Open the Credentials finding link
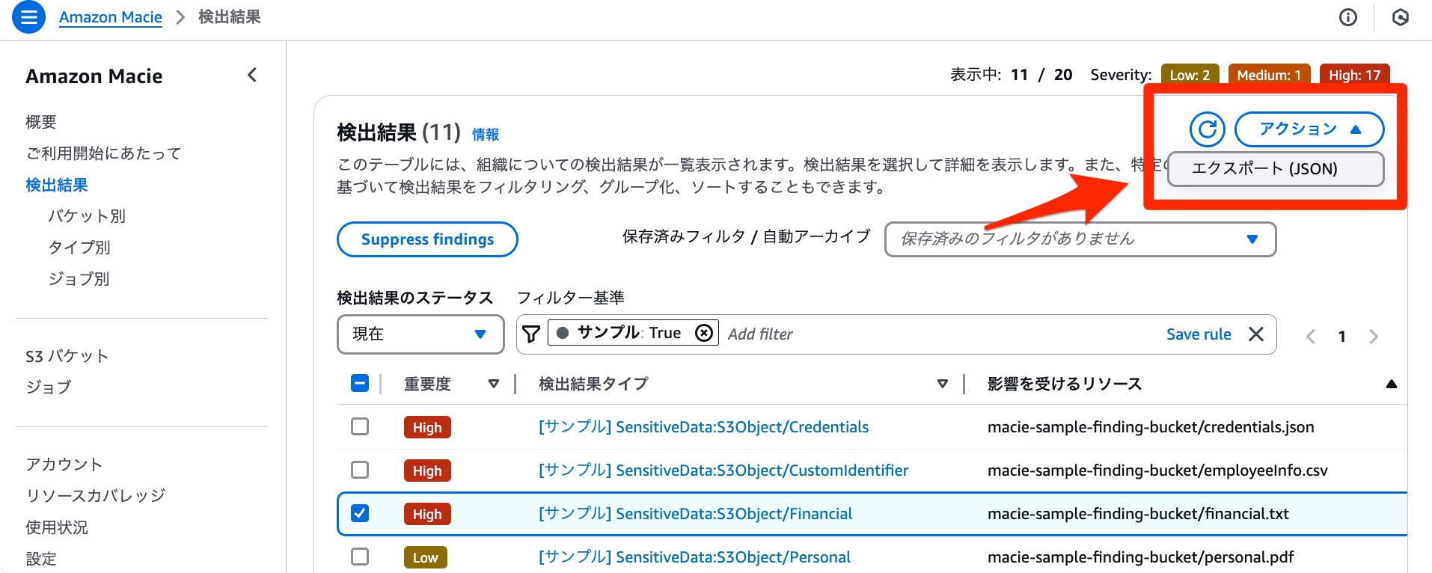This screenshot has width=1432, height=573. coord(703,427)
